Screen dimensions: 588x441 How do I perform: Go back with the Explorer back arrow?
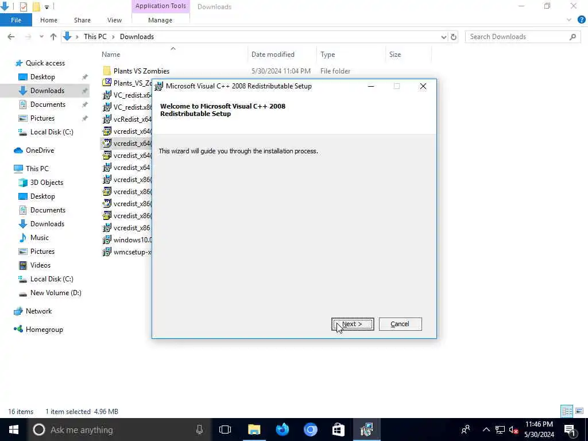11,37
